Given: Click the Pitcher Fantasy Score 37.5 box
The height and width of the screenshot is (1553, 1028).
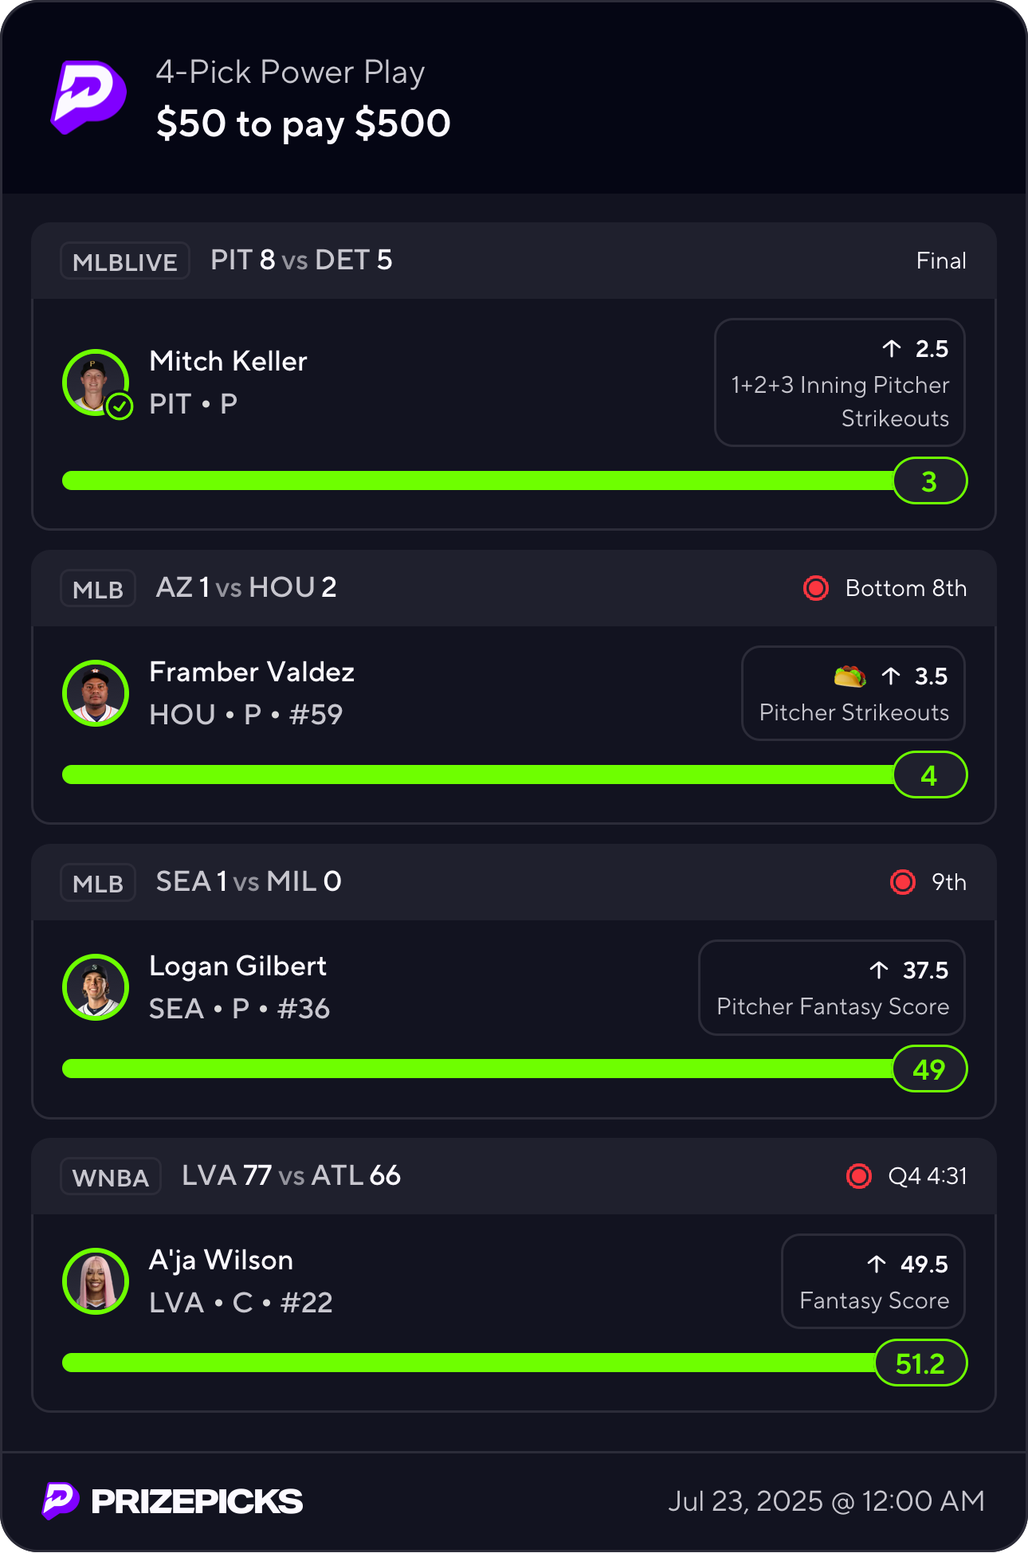Looking at the screenshot, I should (831, 988).
